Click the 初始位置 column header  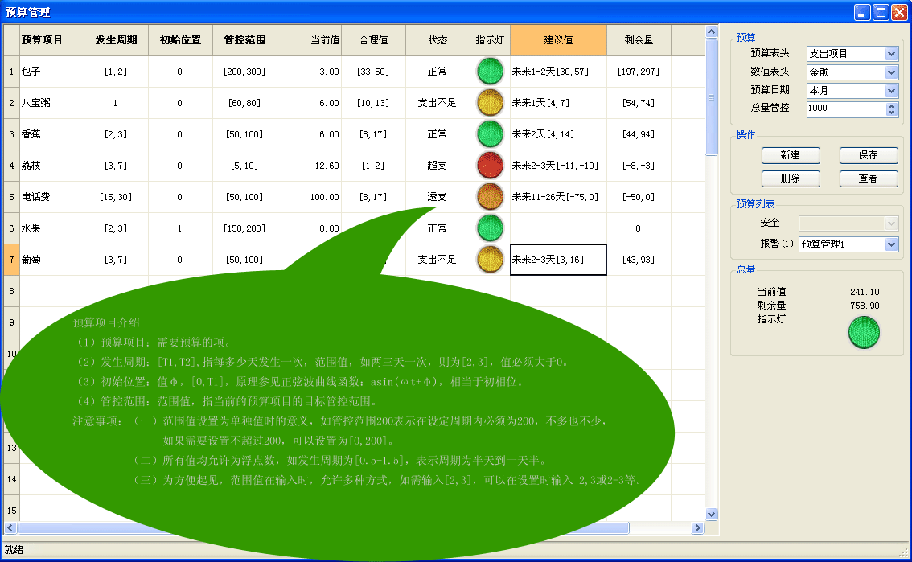tap(180, 40)
